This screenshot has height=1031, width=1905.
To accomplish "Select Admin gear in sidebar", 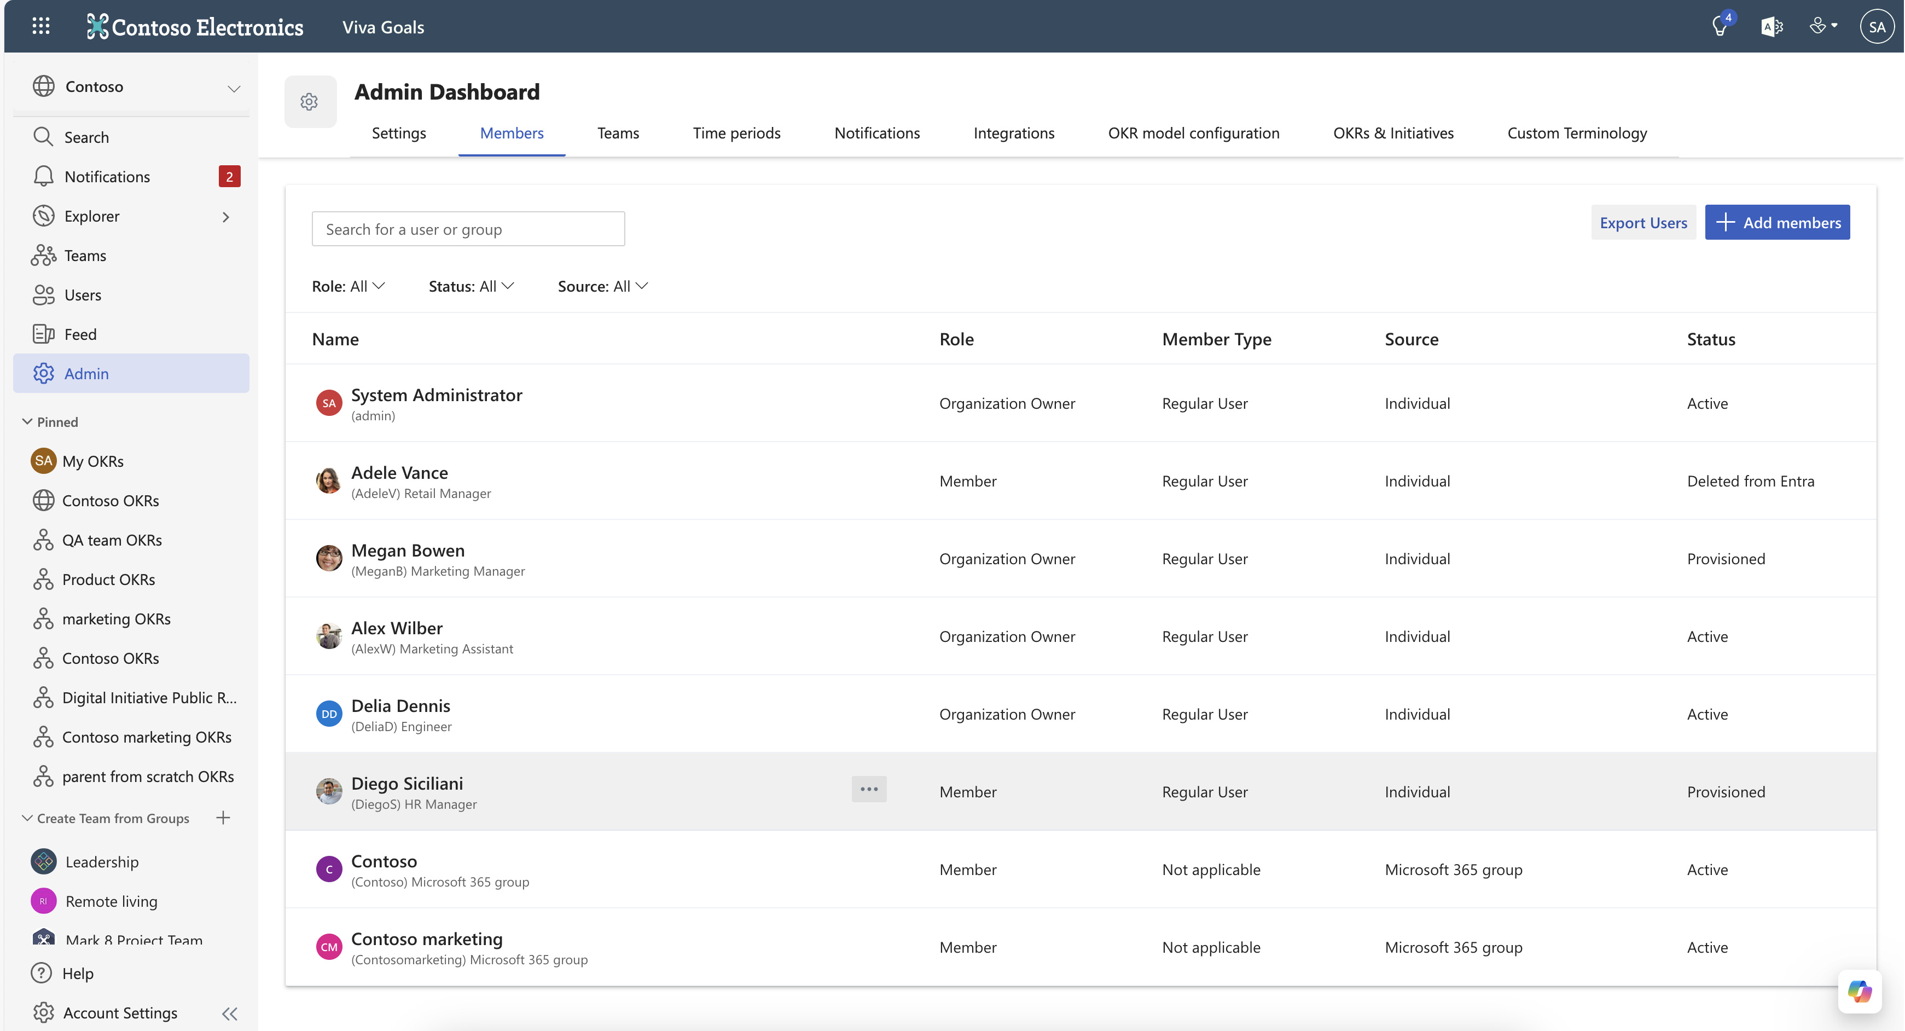I will (44, 373).
